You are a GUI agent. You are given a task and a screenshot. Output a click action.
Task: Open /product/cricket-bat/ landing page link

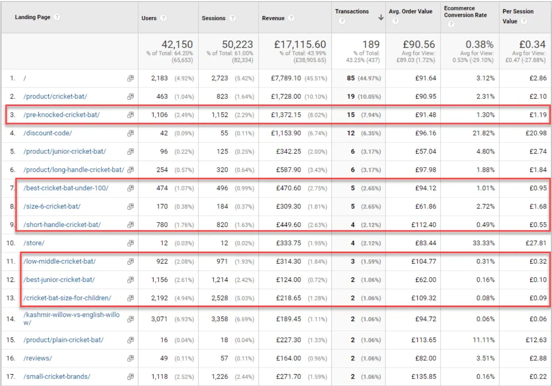[x=55, y=97]
